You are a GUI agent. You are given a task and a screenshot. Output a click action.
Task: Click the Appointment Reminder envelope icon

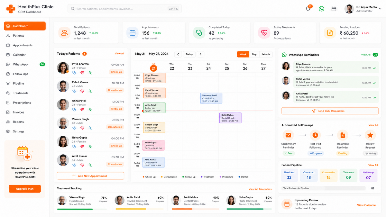click(288, 135)
